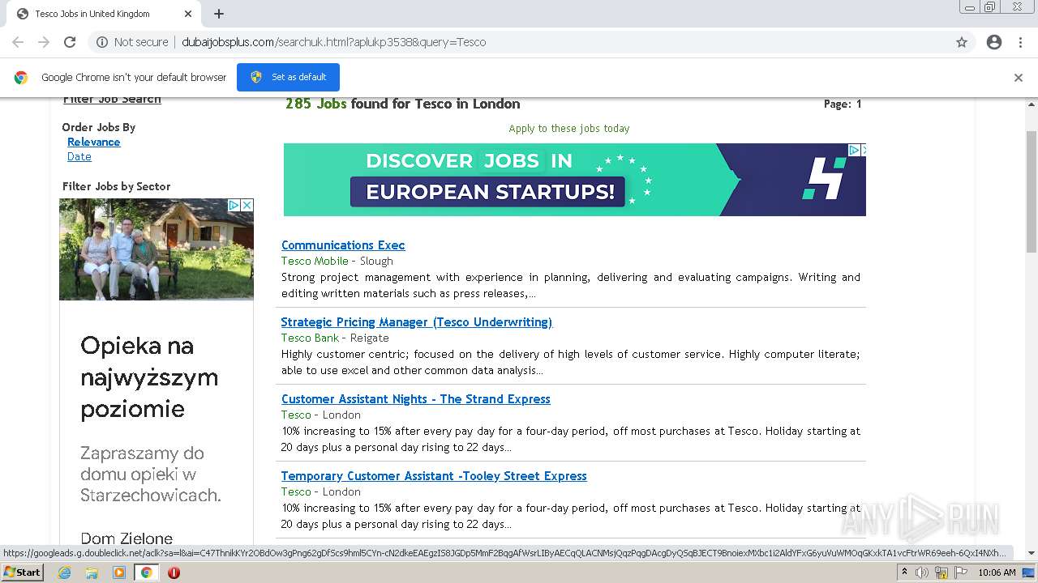
Task: Close the Tesco Jobs tab
Action: (188, 14)
